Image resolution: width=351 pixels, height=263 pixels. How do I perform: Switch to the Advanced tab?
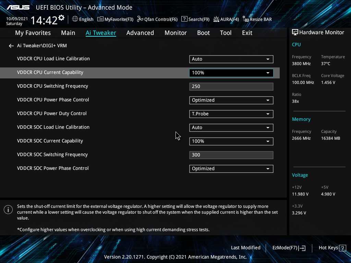[140, 33]
